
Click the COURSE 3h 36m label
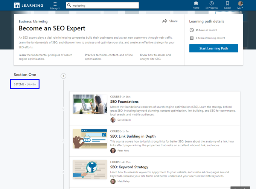(x=120, y=97)
